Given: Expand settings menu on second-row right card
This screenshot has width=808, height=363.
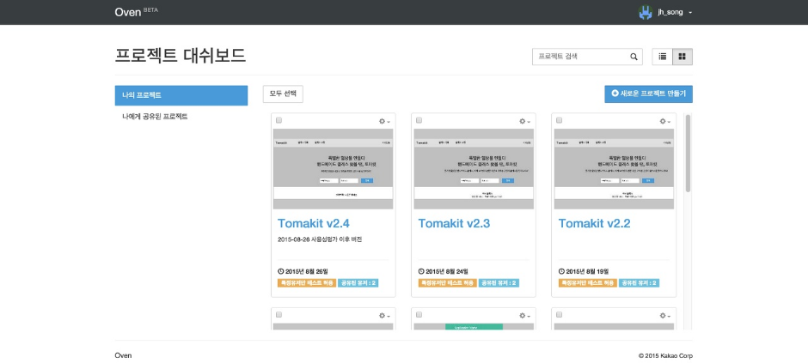Looking at the screenshot, I should (665, 316).
